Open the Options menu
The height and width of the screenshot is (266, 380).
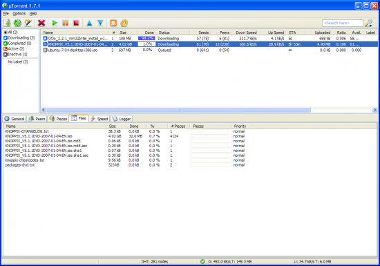click(x=19, y=13)
